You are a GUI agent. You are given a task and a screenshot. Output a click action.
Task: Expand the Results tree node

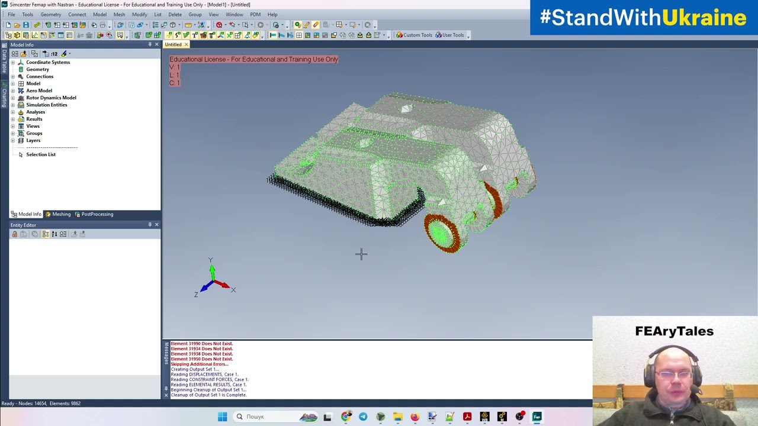(13, 119)
